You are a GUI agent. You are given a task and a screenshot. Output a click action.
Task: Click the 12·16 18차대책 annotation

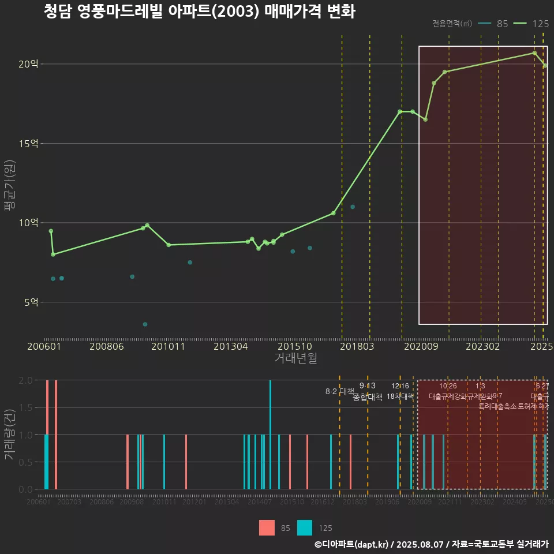coord(400,391)
